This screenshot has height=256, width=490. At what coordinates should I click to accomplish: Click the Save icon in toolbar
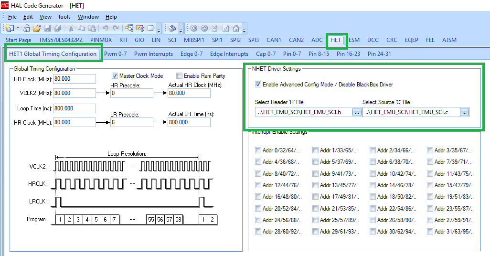point(46,29)
